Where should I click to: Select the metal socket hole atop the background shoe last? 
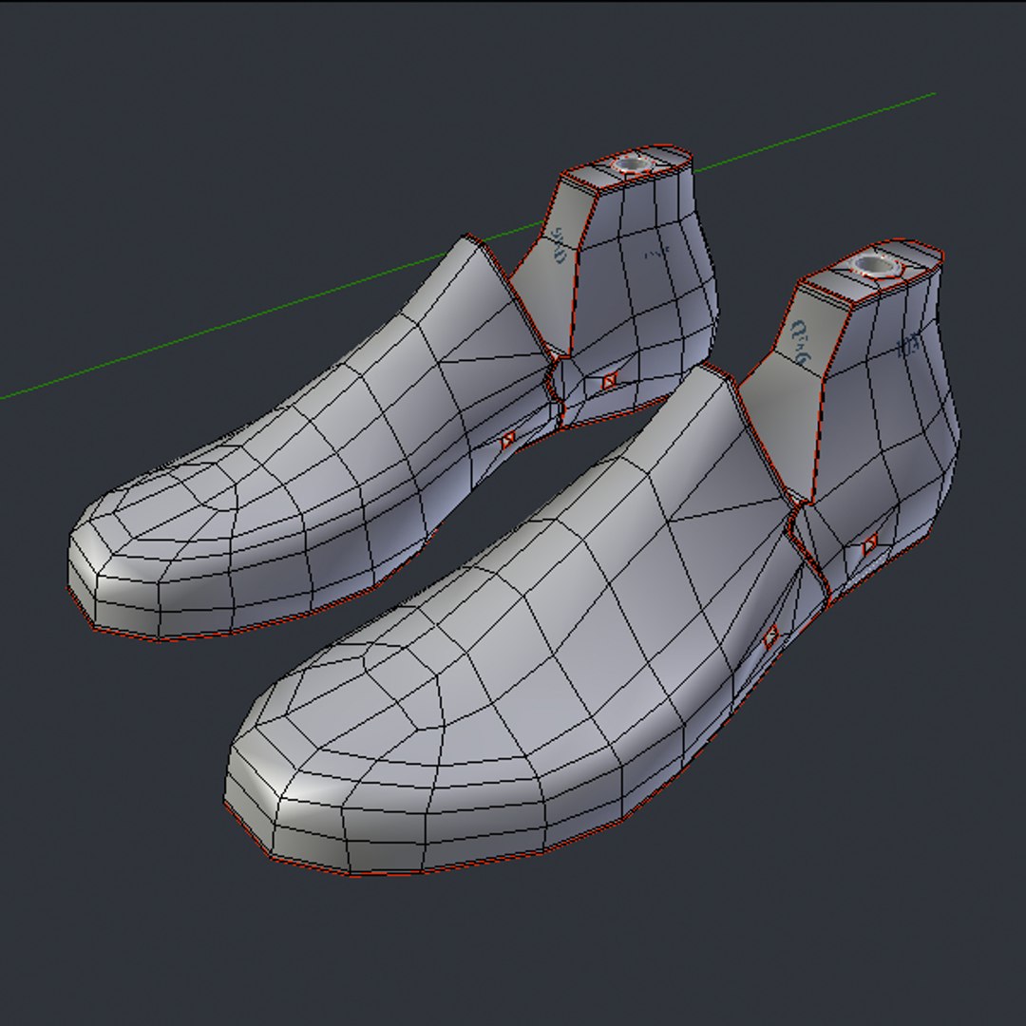630,164
